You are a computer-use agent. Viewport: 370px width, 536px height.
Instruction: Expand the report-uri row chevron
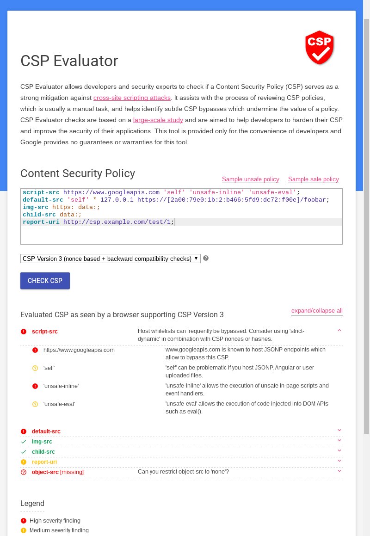click(339, 461)
